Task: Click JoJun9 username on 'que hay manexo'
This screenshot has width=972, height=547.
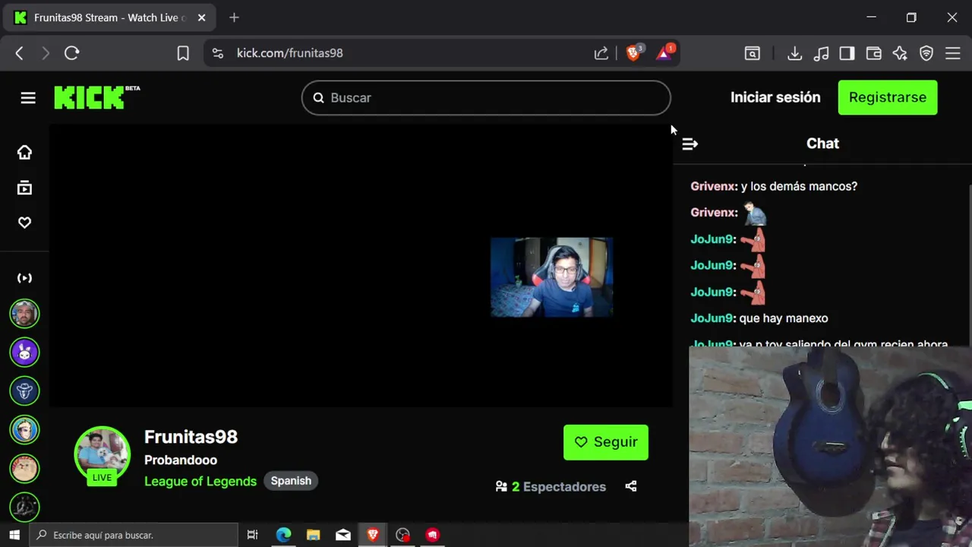Action: coord(712,318)
